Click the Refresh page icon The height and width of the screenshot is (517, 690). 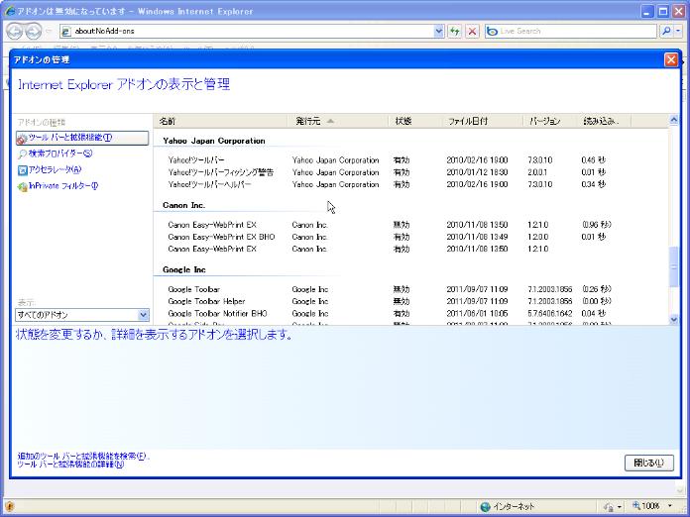[x=454, y=32]
